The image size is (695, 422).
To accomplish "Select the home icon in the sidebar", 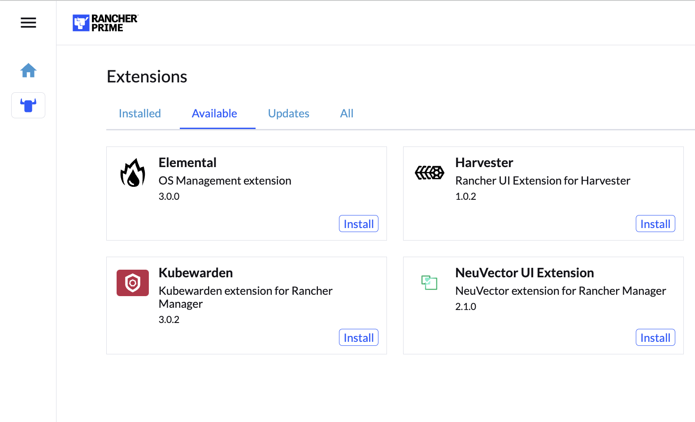I will 28,70.
